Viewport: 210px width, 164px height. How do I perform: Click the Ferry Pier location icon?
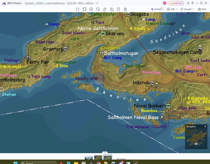pos(29,58)
